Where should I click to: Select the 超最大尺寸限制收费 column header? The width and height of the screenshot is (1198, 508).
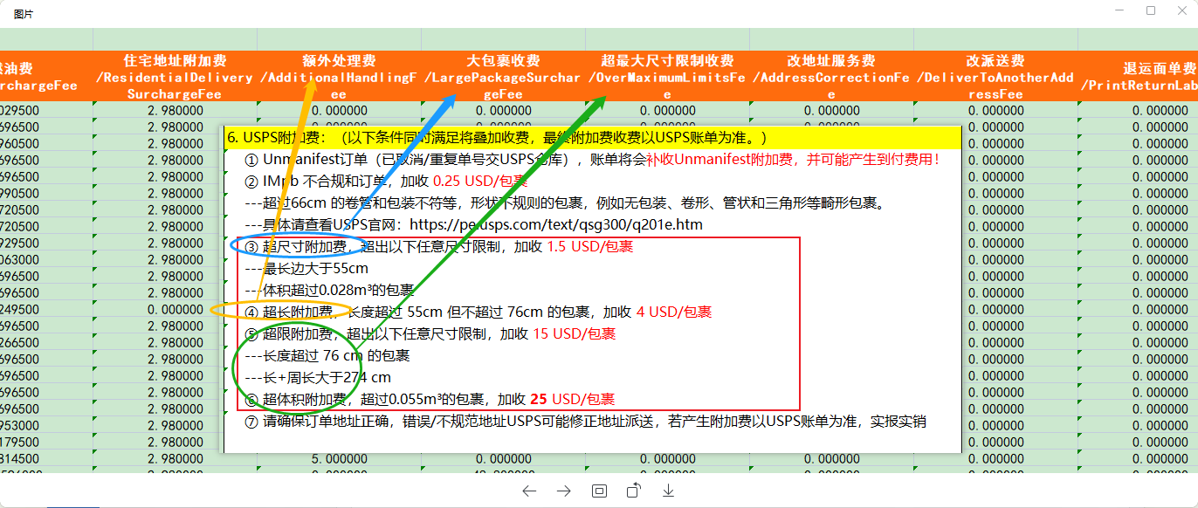pyautogui.click(x=667, y=77)
